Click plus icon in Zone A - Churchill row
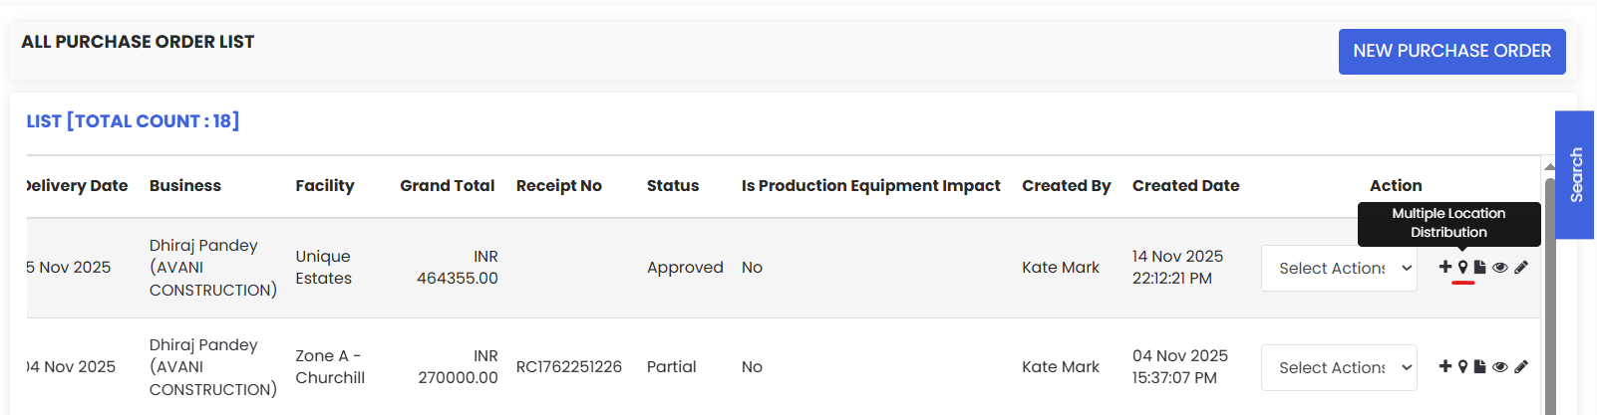Screen dimensions: 1597x415 [1444, 366]
